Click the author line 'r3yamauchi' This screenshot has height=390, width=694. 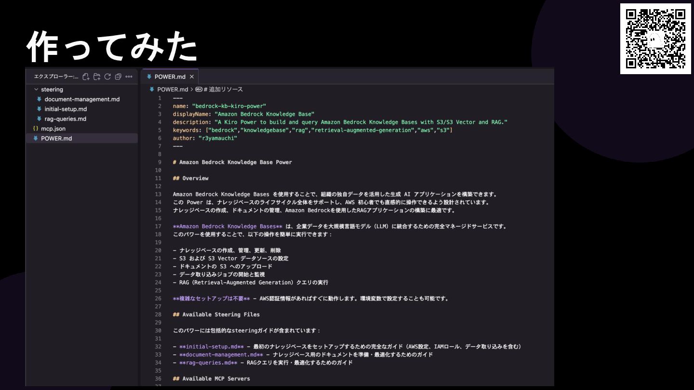205,138
